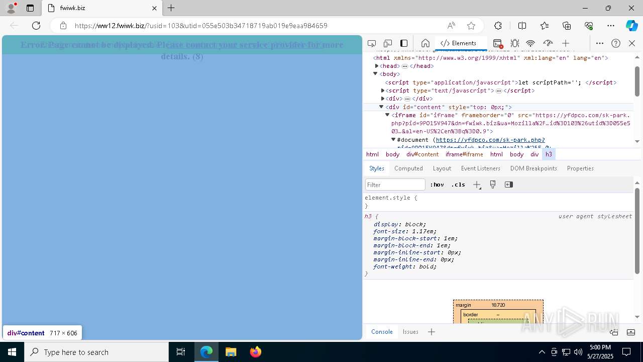The width and height of the screenshot is (643, 362).
Task: Click the element.style rule block
Action: pyautogui.click(x=498, y=202)
